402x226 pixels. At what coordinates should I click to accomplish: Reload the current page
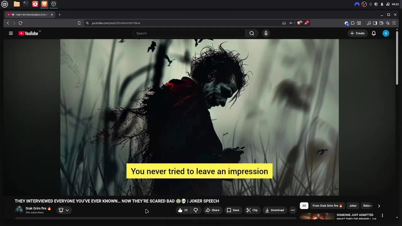[x=20, y=23]
